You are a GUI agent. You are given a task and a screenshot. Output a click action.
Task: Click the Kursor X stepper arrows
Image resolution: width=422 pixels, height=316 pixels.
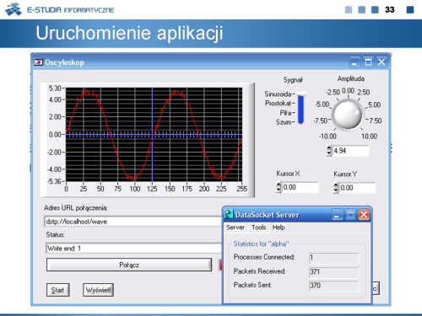coord(279,187)
